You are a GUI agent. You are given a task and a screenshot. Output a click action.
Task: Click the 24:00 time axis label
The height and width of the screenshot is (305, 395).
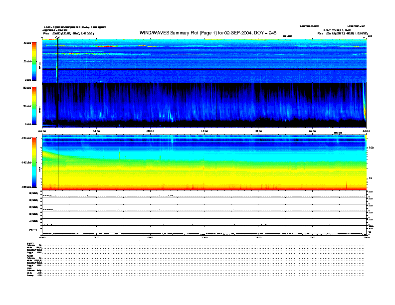[x=366, y=131]
